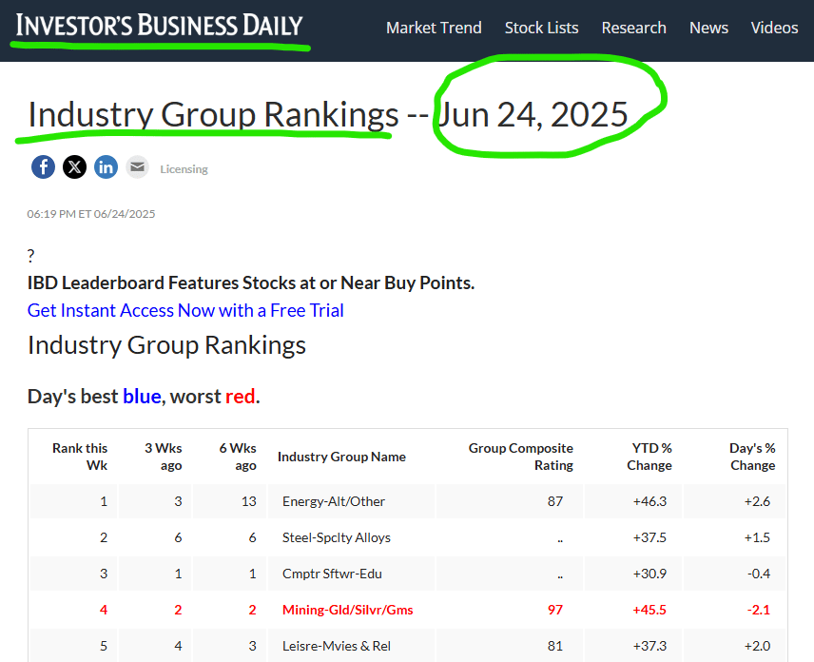Open the News menu

pyautogui.click(x=708, y=28)
